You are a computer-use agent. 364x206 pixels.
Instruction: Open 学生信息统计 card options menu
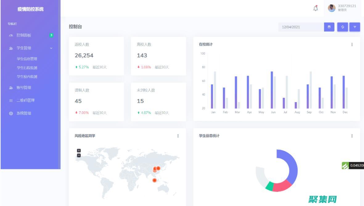[x=352, y=136]
